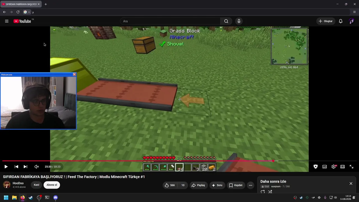Play the paused video
This screenshot has width=359, height=202.
(x=6, y=167)
